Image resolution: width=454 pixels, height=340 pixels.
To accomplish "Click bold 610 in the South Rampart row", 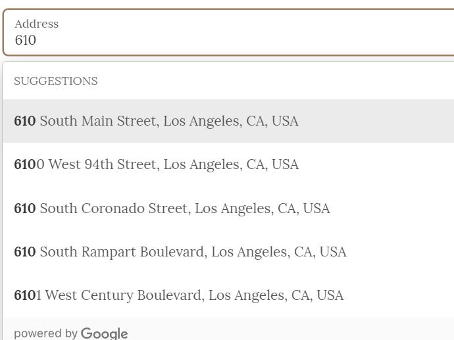I will click(x=25, y=252).
